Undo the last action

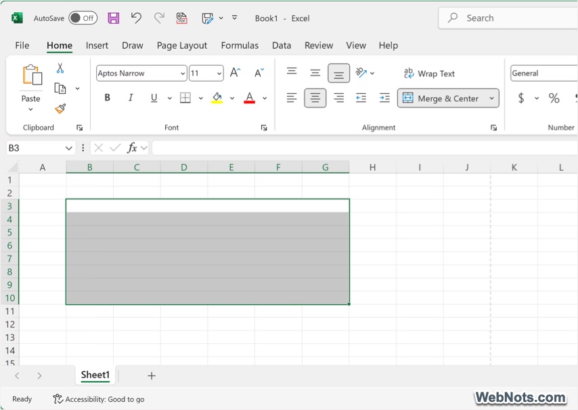pos(136,18)
